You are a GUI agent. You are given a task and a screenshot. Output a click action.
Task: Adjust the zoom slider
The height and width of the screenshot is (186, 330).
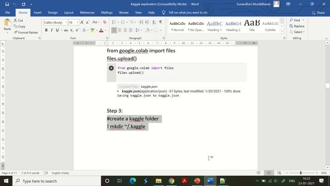pos(301,173)
